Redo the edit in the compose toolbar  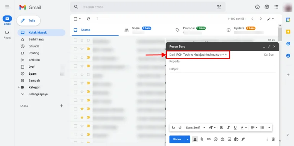(180, 128)
